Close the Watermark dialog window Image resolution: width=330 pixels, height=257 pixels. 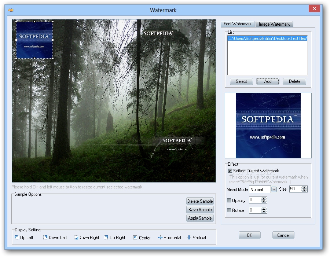pos(315,9)
